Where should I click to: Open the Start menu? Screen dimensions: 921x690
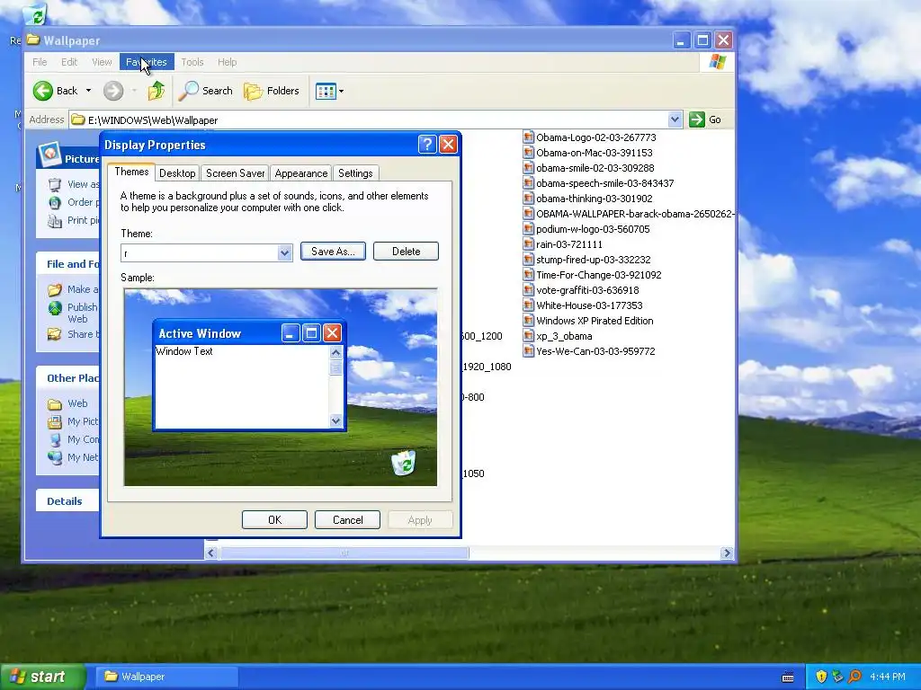[x=42, y=677]
